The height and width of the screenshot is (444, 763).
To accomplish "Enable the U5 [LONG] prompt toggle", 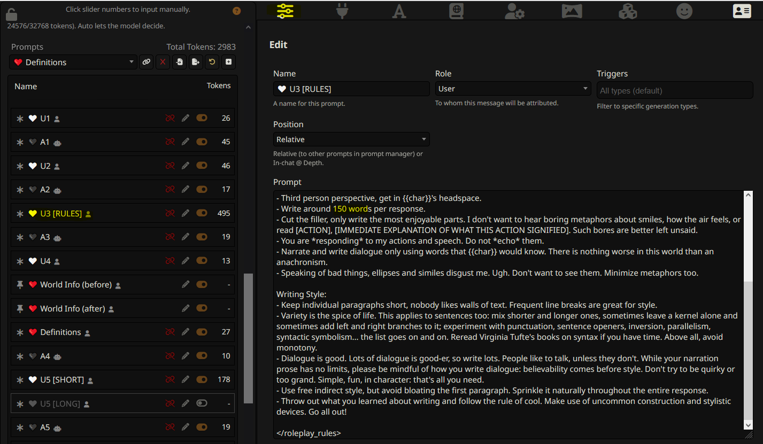I will 202,403.
